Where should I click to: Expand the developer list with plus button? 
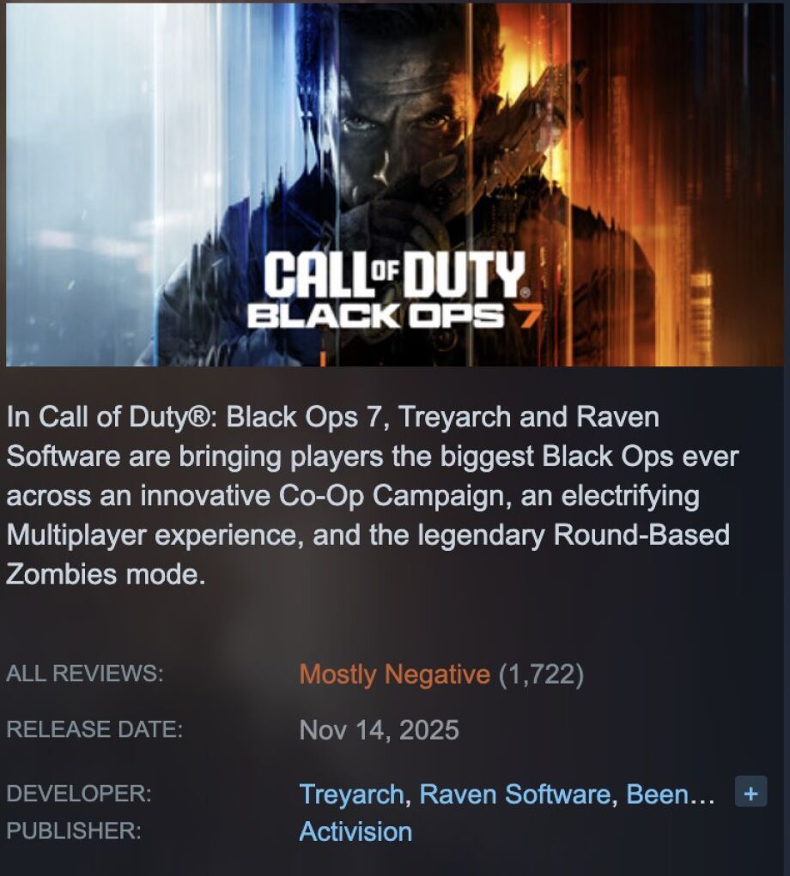(x=750, y=792)
